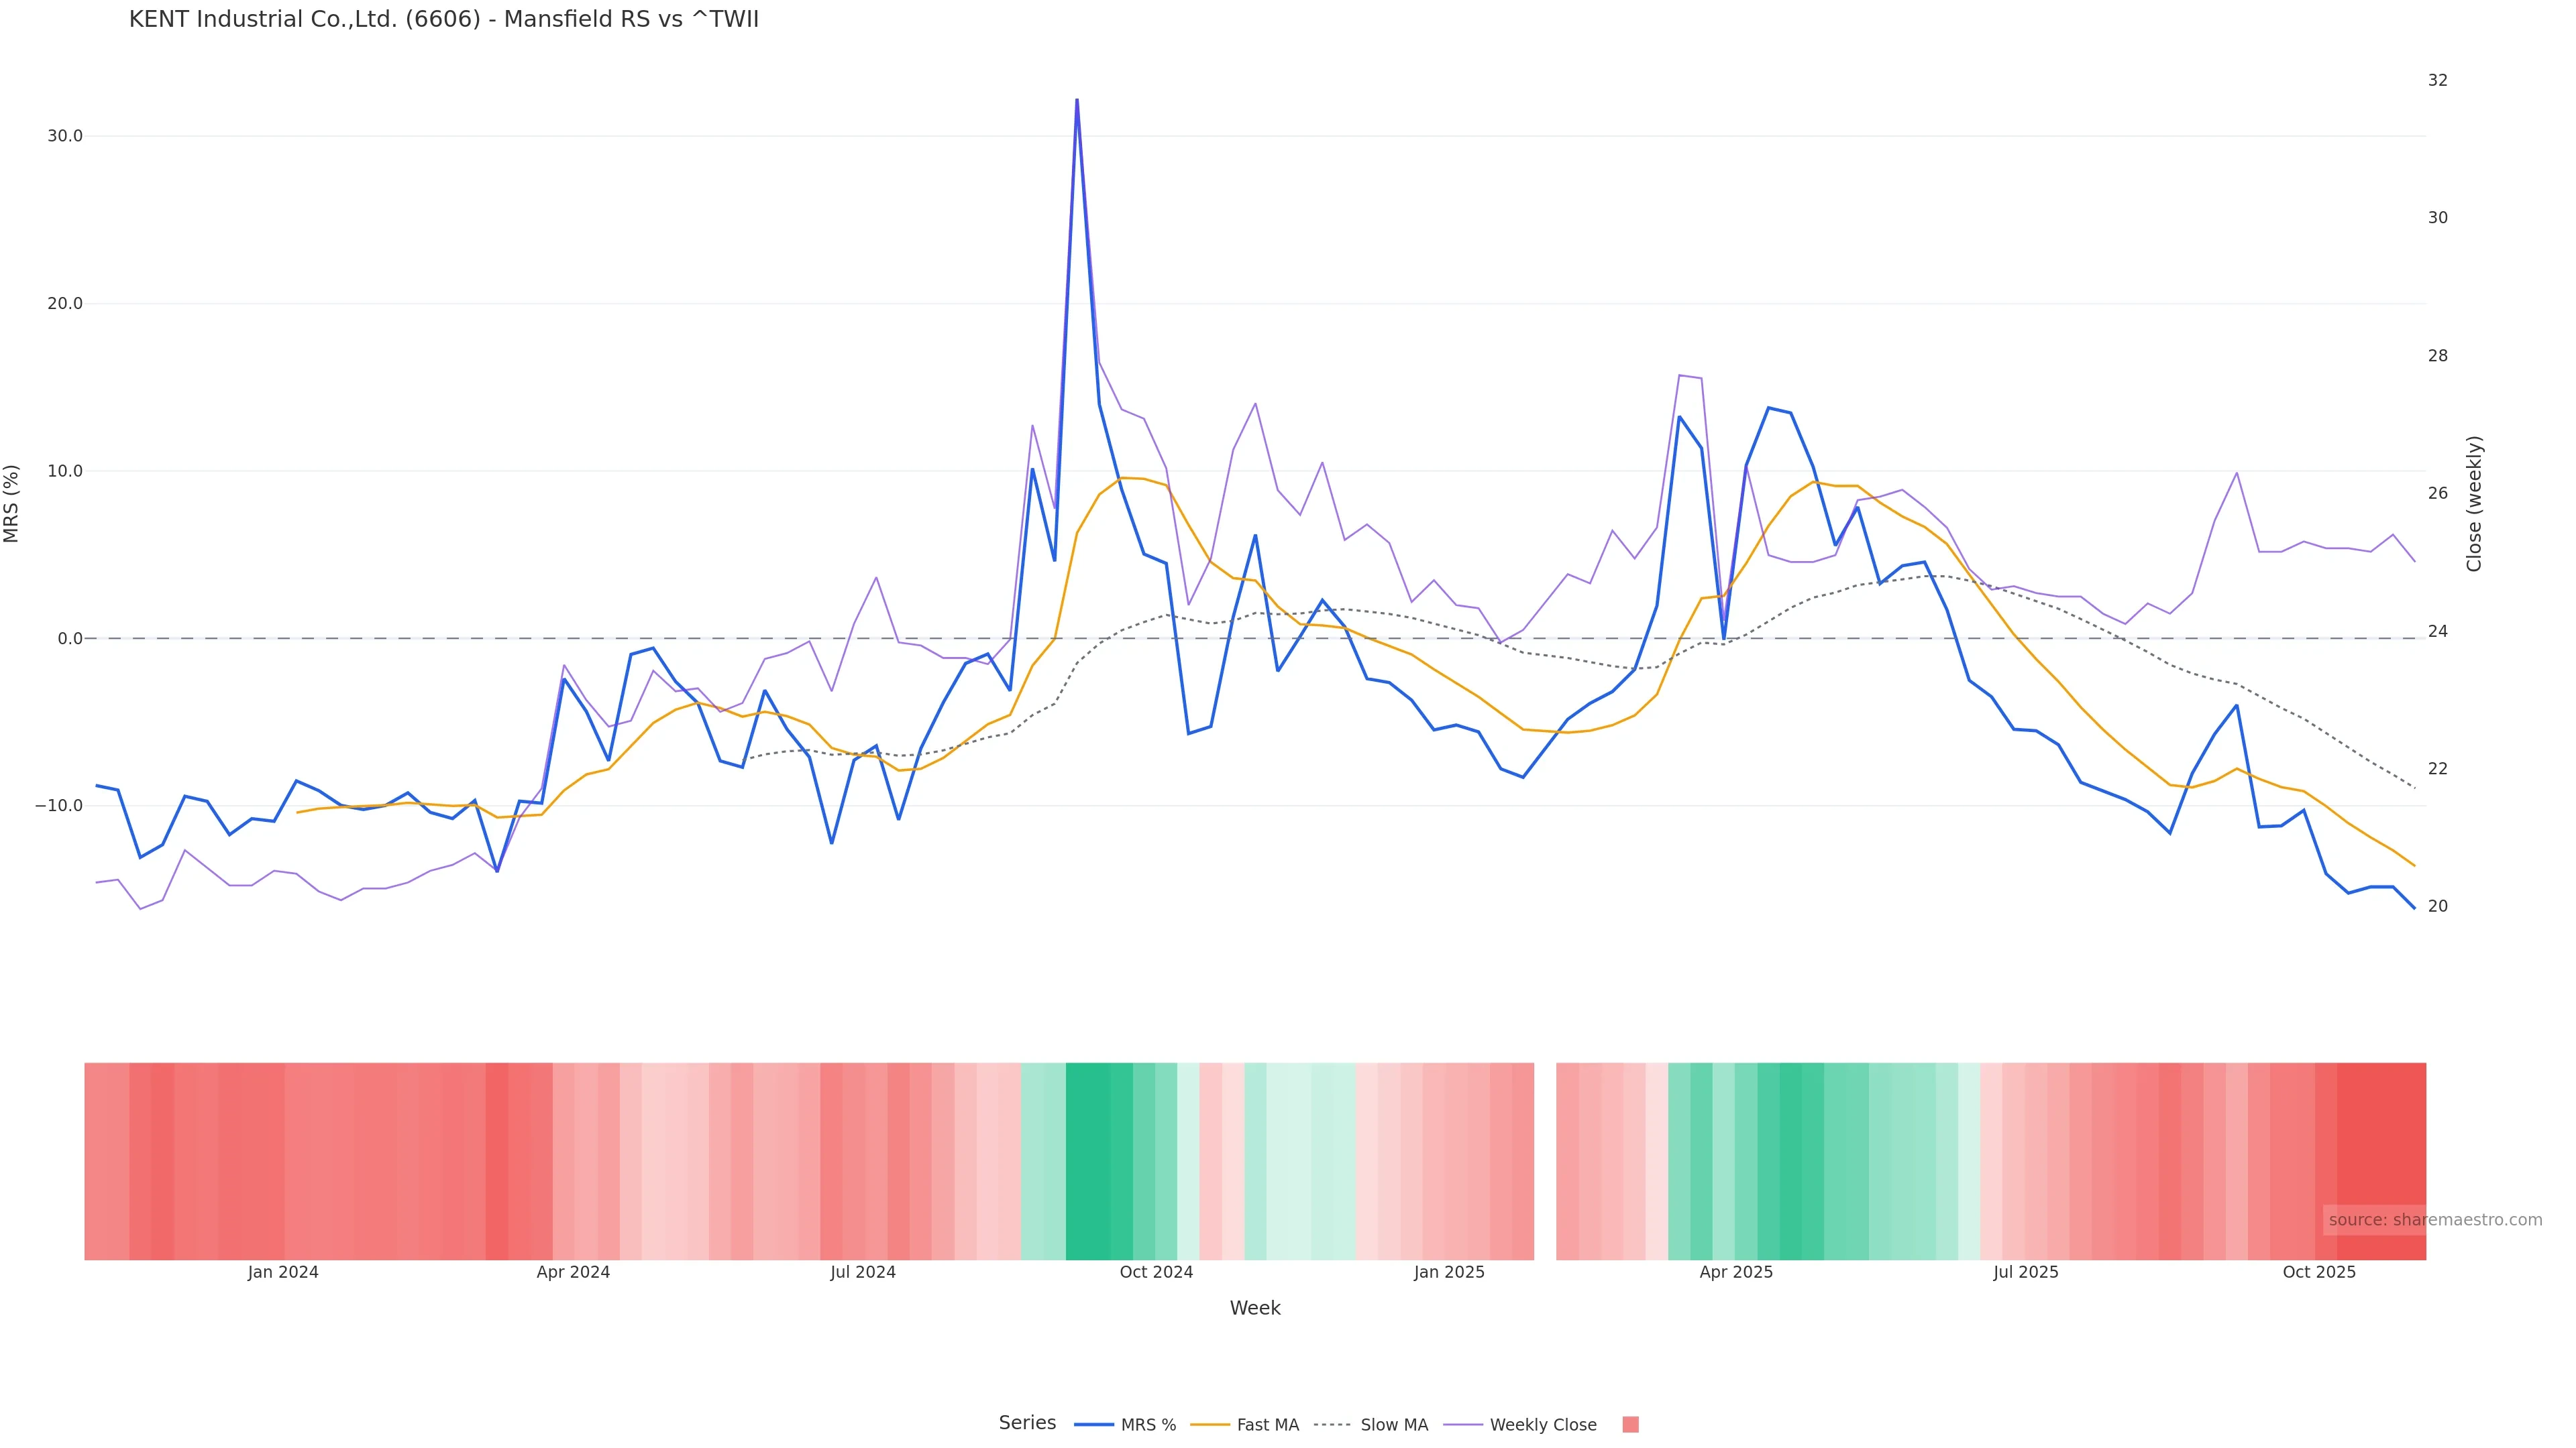Click the red square legend swatch
Screen dimensions: 2576x1448
[1630, 1425]
